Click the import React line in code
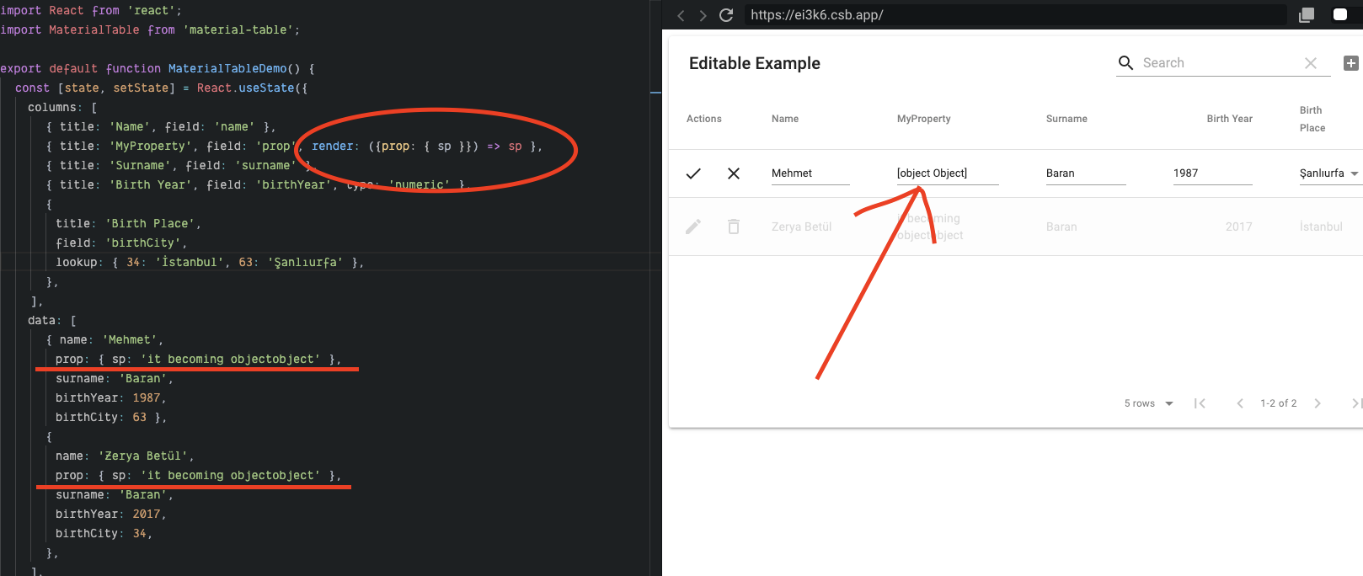 click(91, 10)
